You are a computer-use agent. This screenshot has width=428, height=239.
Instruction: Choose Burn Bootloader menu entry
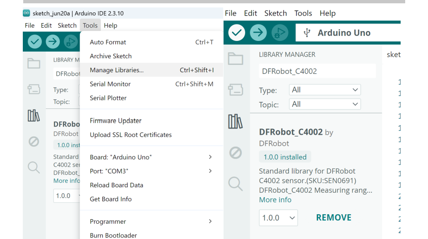point(151,235)
